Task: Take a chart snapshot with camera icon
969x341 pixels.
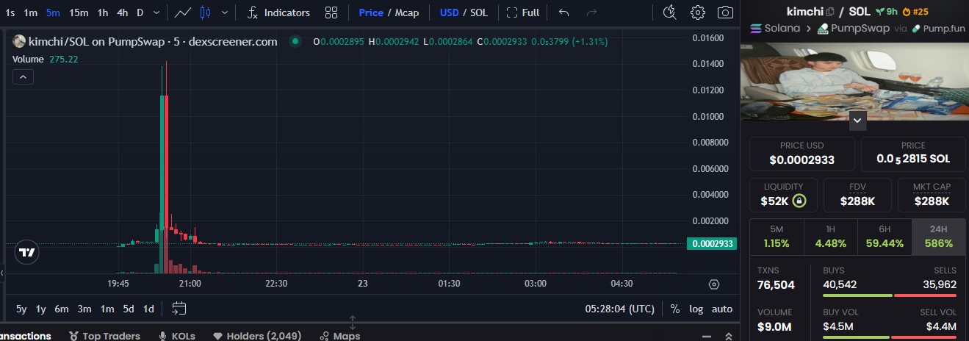Action: 725,12
